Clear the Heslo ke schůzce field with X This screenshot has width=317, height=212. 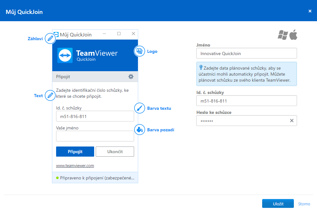tap(292, 121)
